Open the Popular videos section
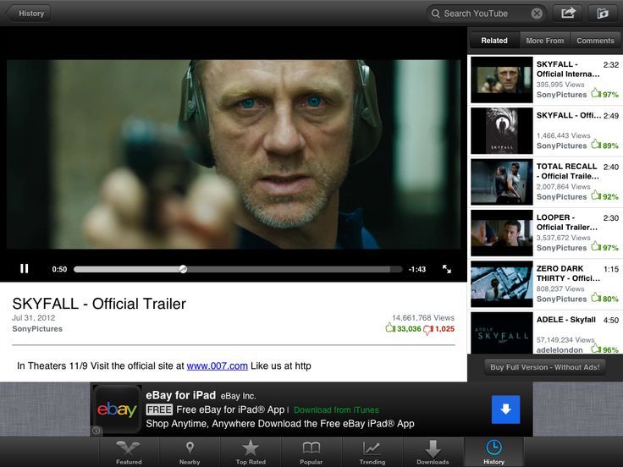 pyautogui.click(x=311, y=452)
